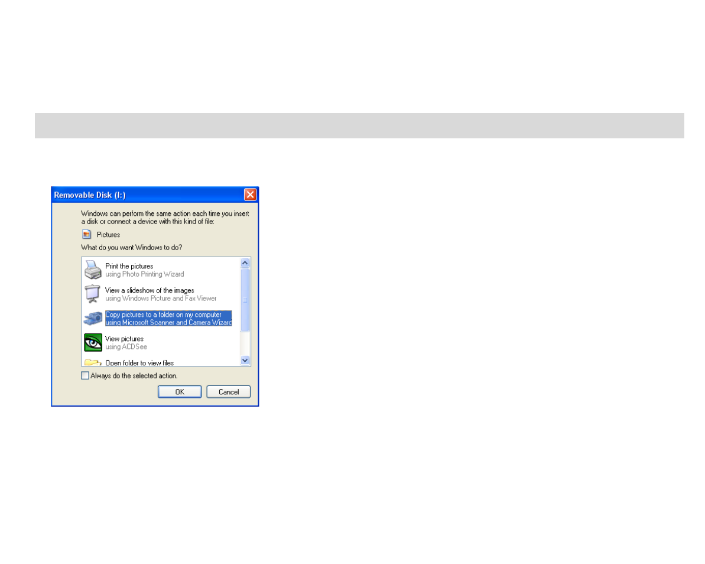Screen dimensions: 705x564
Task: Click the list scrollbar thumb
Action: pos(245,300)
